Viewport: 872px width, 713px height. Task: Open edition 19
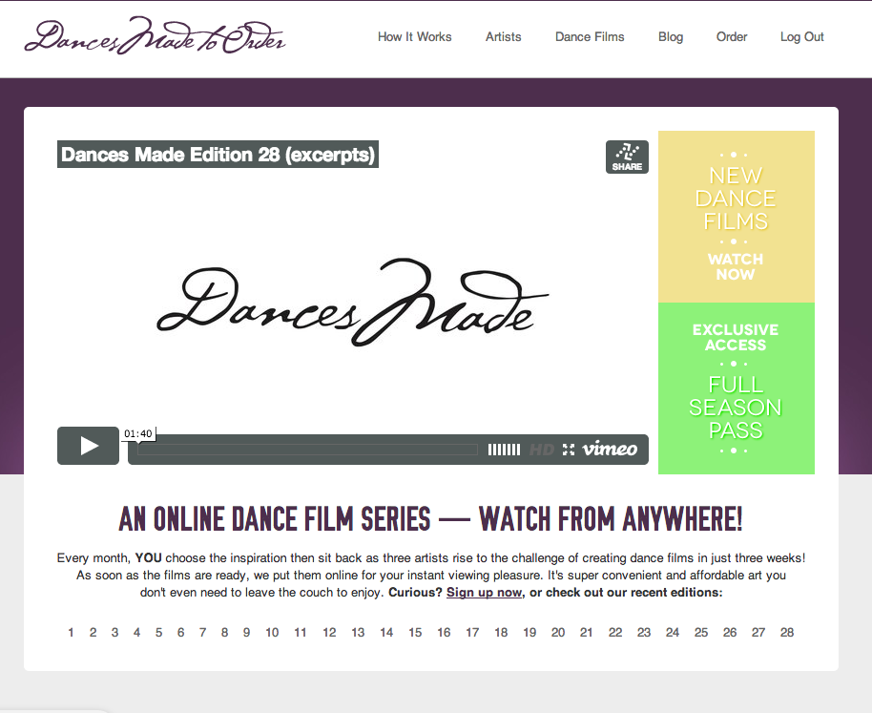pyautogui.click(x=529, y=633)
